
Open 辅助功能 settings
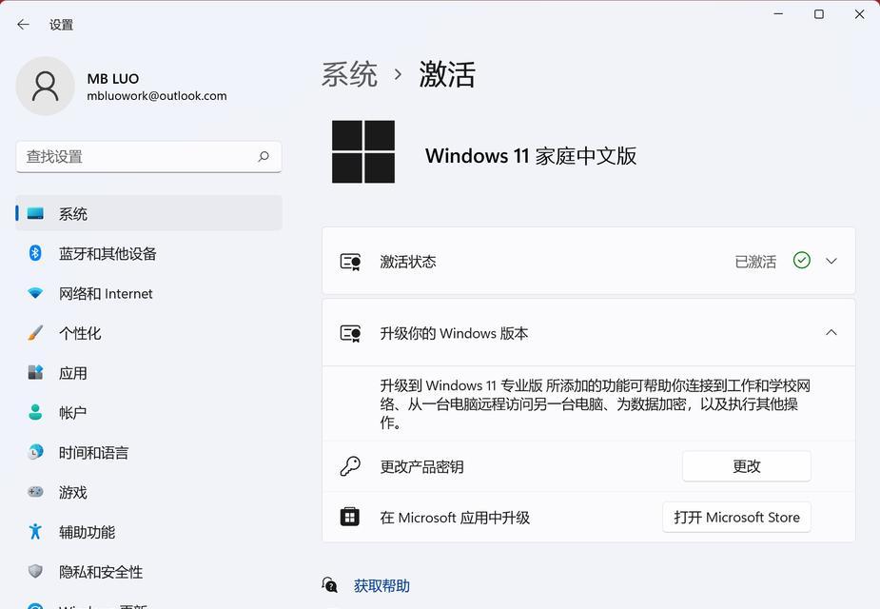point(148,532)
